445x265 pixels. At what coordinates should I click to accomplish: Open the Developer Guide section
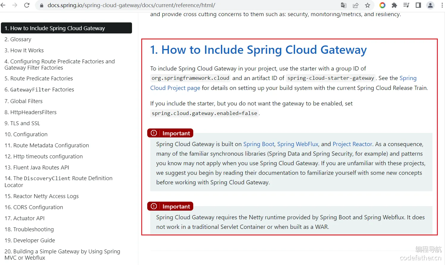tap(30, 241)
